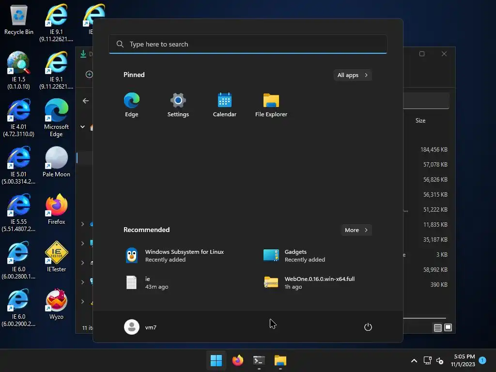Click the network display tray icon

coord(427,360)
